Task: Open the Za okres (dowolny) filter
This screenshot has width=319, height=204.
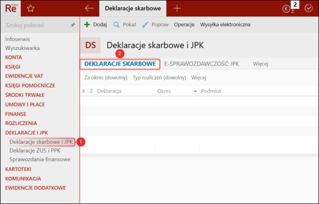Action: point(106,78)
